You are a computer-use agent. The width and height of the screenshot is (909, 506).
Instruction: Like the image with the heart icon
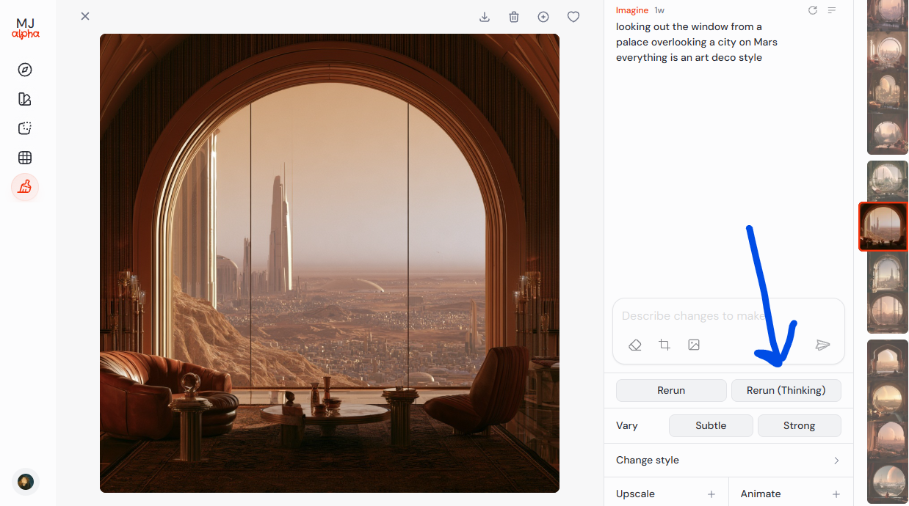coord(573,17)
